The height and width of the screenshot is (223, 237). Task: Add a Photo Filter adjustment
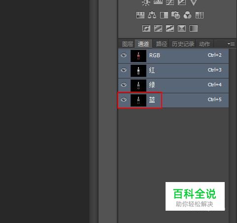click(x=175, y=15)
